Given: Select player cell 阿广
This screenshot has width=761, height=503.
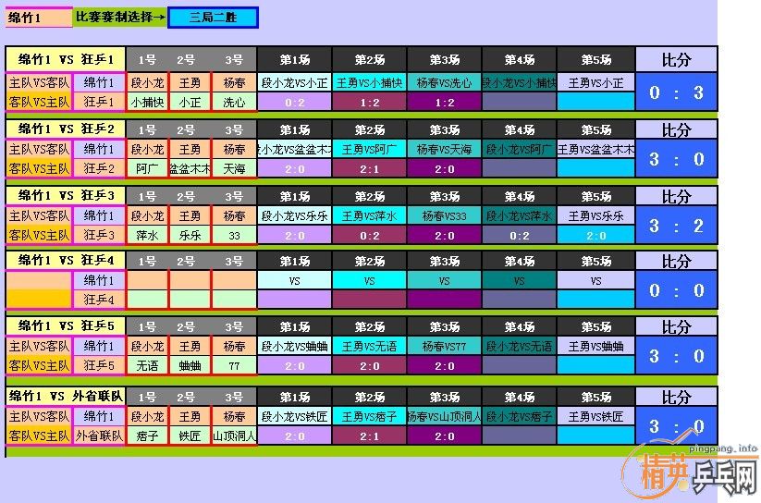Looking at the screenshot, I should (148, 168).
